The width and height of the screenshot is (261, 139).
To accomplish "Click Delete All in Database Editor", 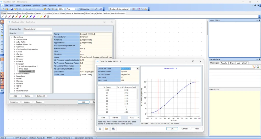I will 41,96.
